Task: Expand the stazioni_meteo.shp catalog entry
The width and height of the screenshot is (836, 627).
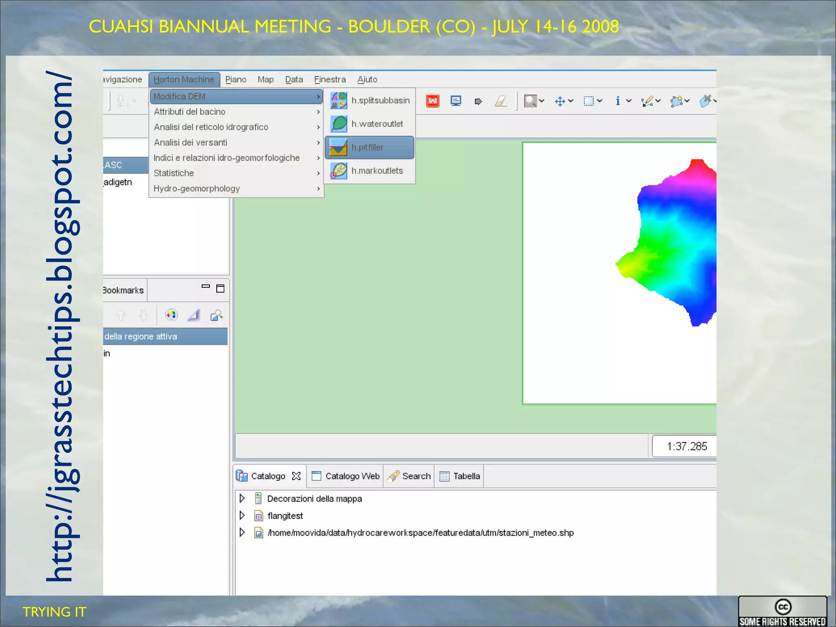Action: pyautogui.click(x=242, y=532)
